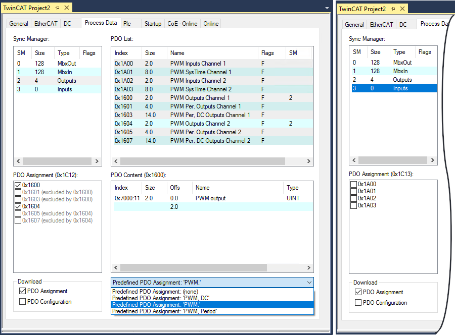This screenshot has width=455, height=335.
Task: Open the document tab overflow dropdown arrow
Action: click(x=327, y=8)
